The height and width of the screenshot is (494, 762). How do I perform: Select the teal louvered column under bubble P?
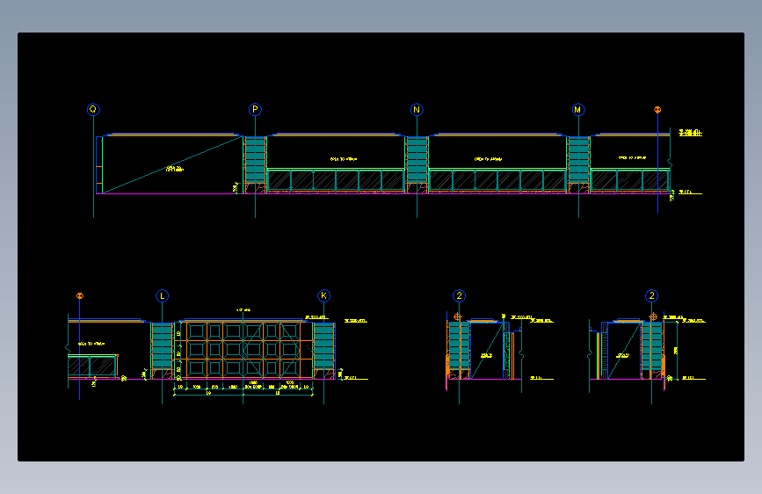pyautogui.click(x=255, y=160)
